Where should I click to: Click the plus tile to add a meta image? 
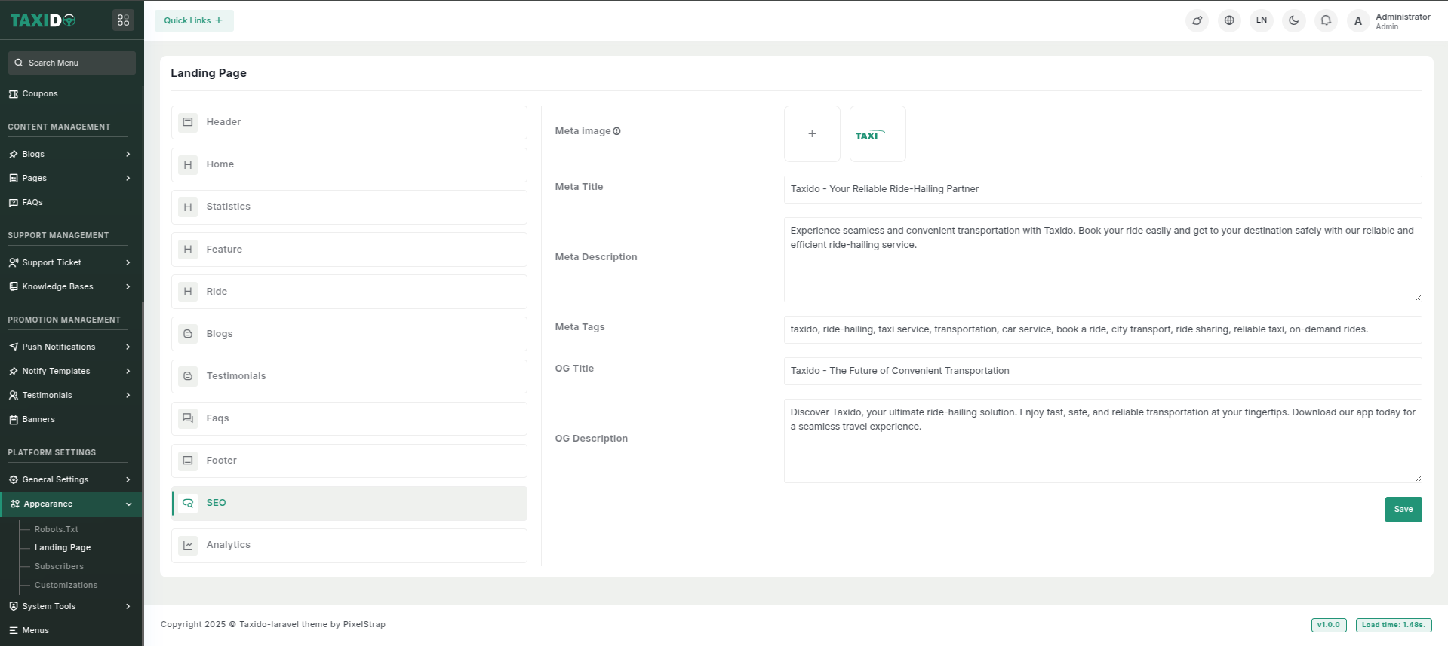point(812,134)
